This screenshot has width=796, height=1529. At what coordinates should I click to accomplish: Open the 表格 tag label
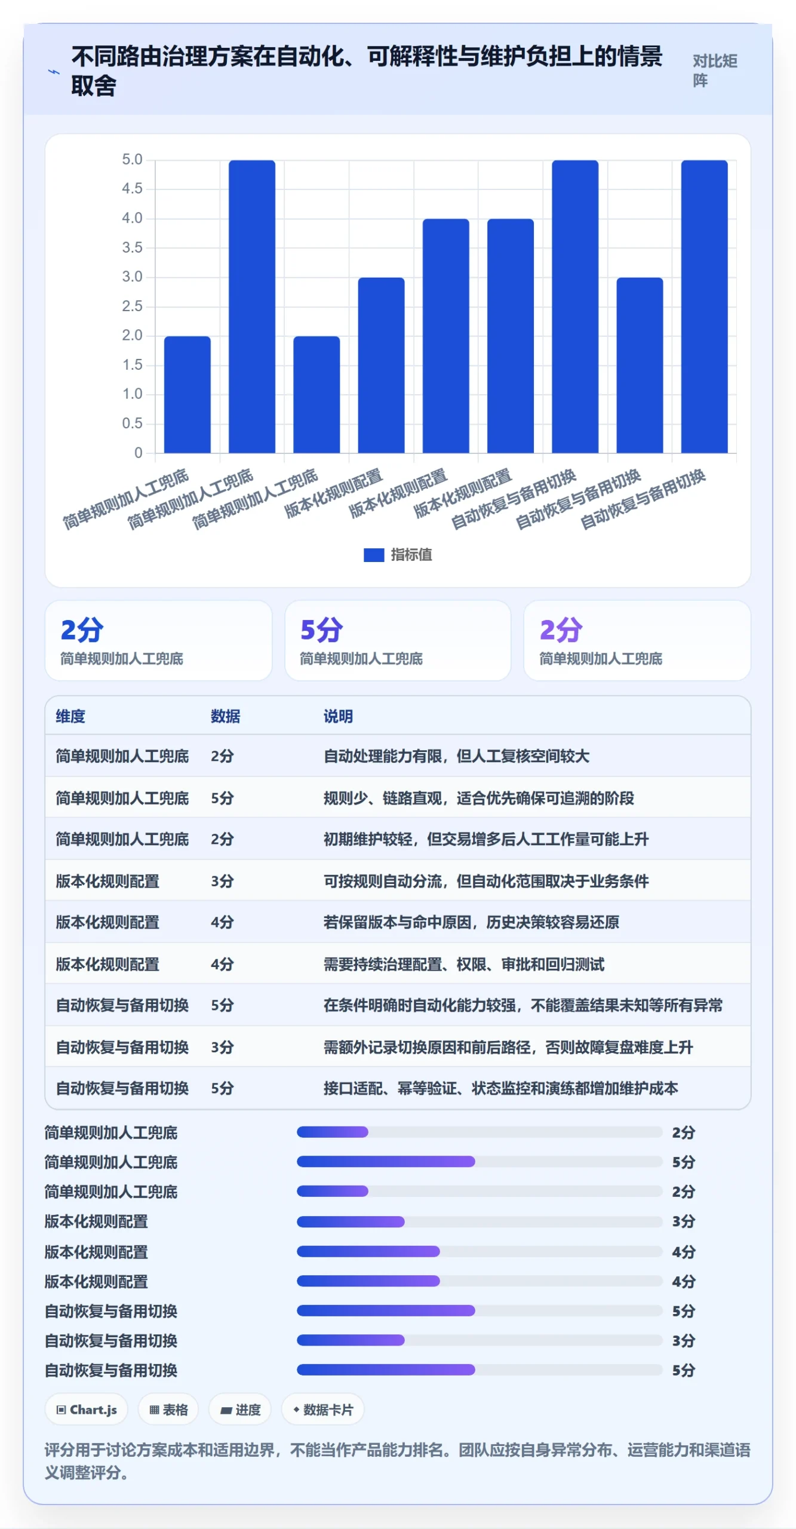[176, 1410]
